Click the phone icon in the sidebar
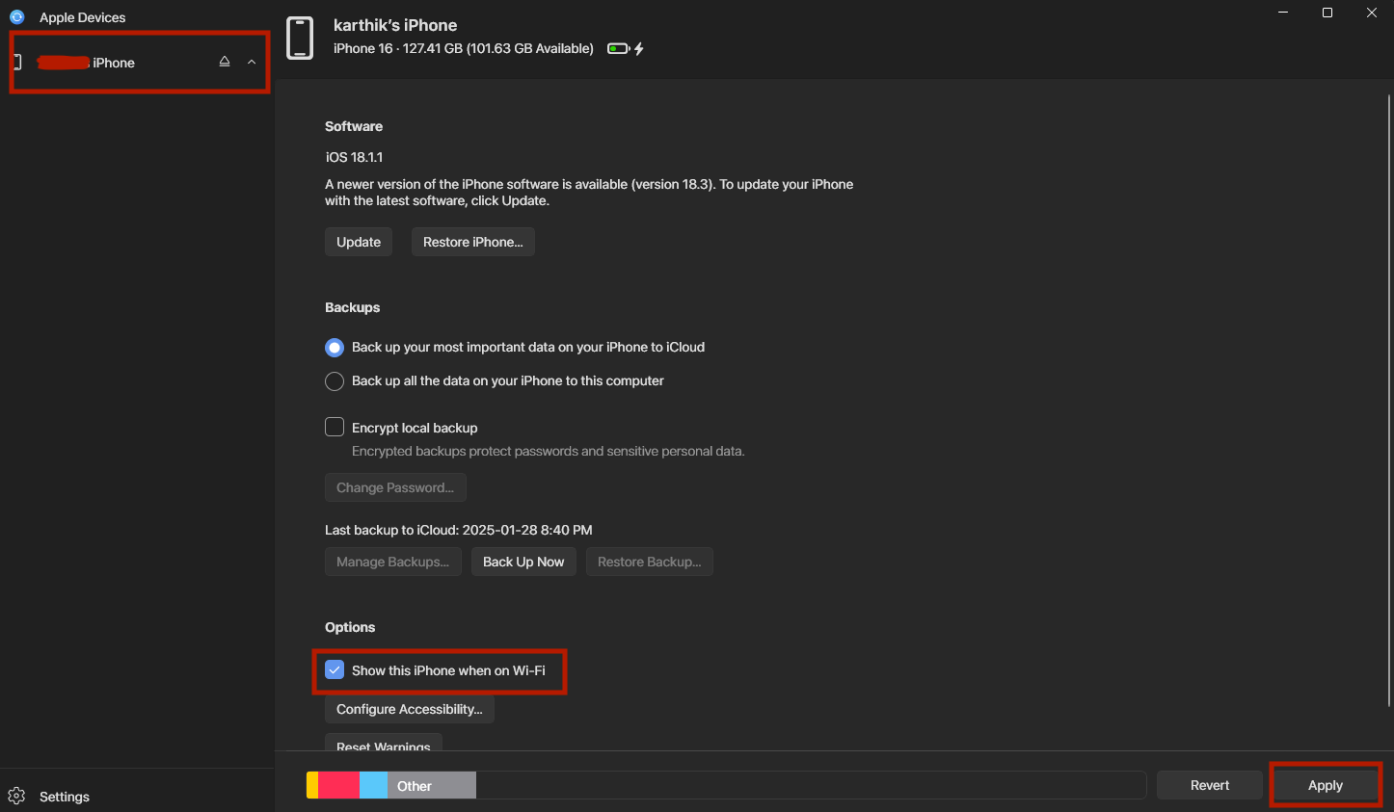 [x=16, y=62]
